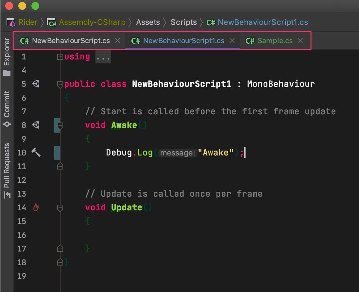Click the Unity event icon next to Awake
Image resolution: width=359 pixels, height=292 pixels.
click(36, 125)
